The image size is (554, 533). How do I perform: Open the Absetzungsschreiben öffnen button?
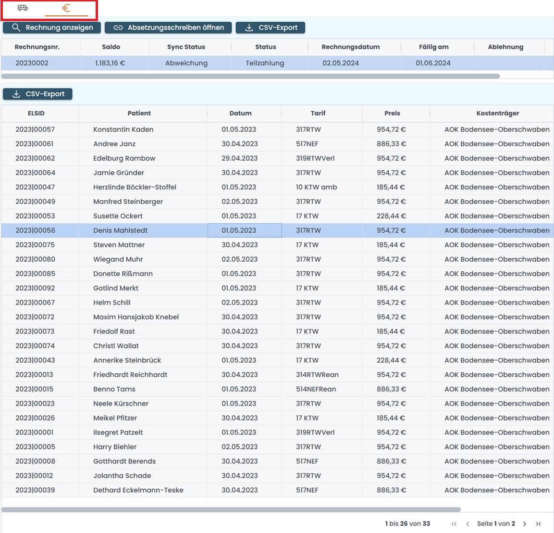168,27
